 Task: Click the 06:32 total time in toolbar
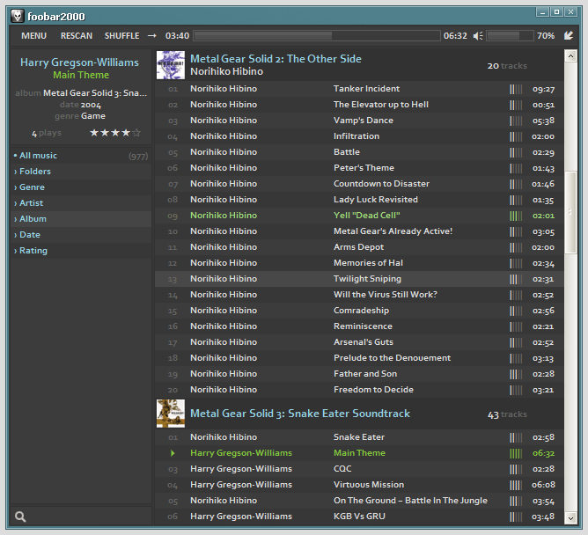point(455,35)
